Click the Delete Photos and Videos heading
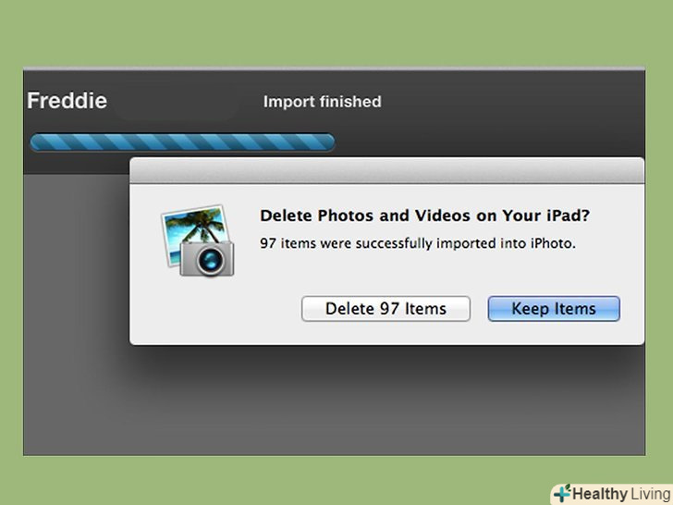 424,216
